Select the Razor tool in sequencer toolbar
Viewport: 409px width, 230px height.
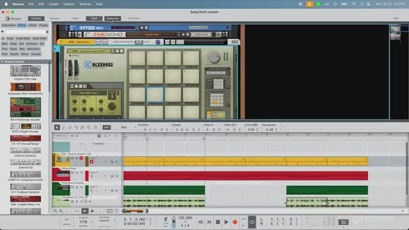click(76, 127)
